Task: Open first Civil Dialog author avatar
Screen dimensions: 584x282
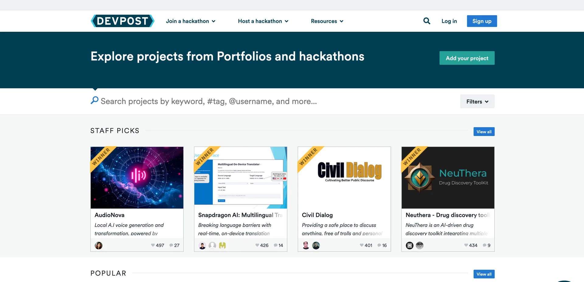Action: [306, 245]
